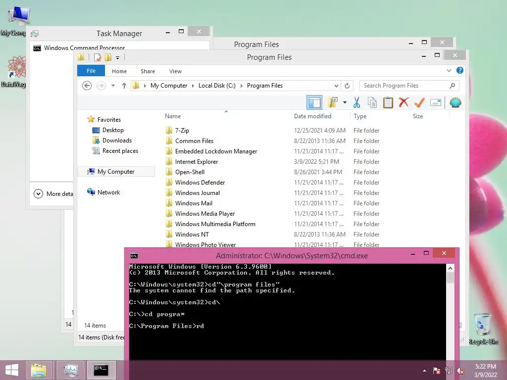The image size is (507, 380).
Task: Open File Explorer from the taskbar
Action: [x=39, y=370]
